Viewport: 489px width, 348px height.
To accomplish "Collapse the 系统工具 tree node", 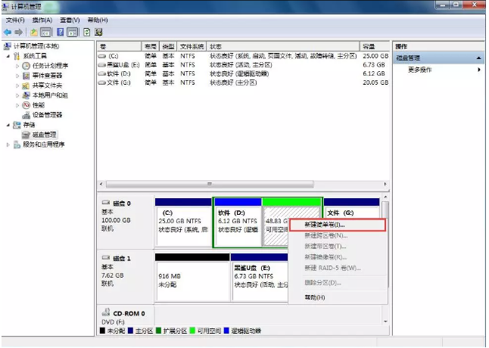I will 8,56.
